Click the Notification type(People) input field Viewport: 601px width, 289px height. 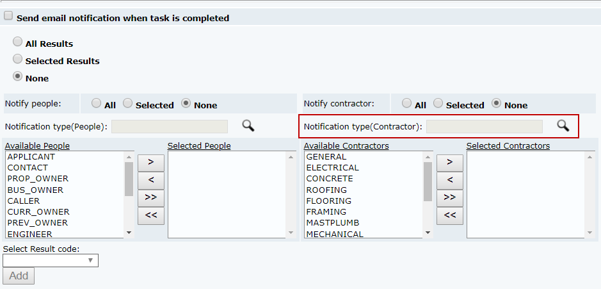point(170,126)
